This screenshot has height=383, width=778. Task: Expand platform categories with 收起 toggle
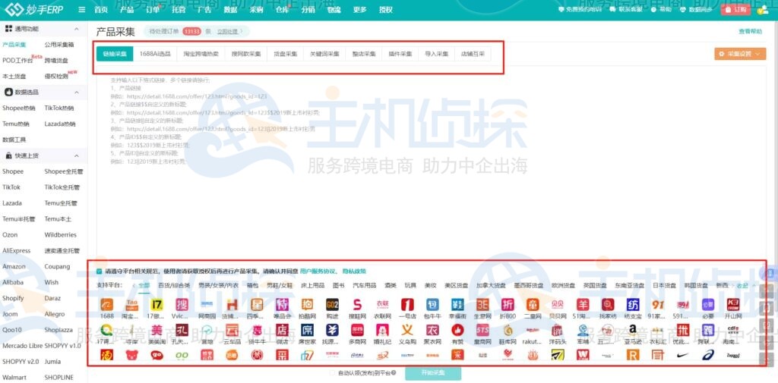[746, 286]
